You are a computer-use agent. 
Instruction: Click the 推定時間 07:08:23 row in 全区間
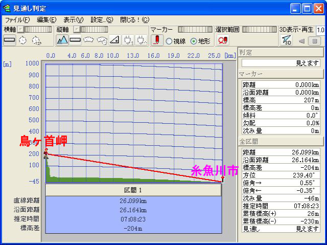click(x=281, y=206)
